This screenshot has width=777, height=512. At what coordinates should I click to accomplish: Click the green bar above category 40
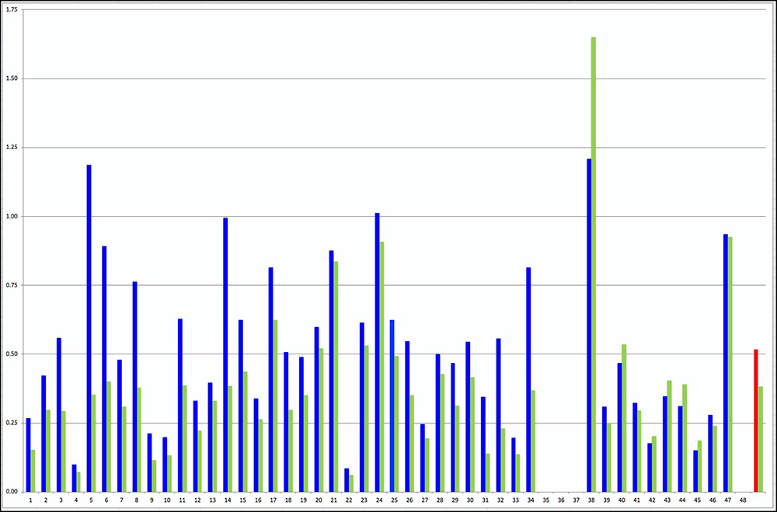[624, 418]
